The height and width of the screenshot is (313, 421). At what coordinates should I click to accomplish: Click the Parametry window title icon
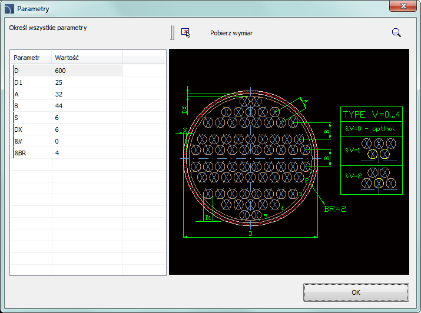tap(9, 9)
